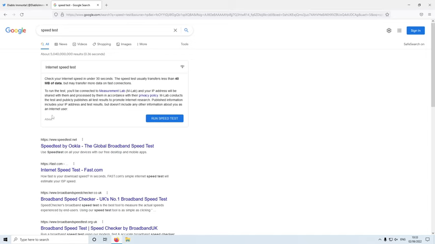Open the Measurement Lab link

tap(112, 91)
